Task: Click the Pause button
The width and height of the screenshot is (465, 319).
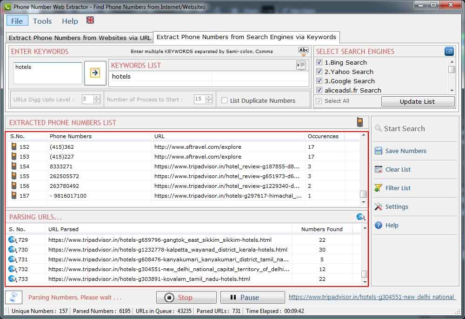Action: [x=252, y=297]
